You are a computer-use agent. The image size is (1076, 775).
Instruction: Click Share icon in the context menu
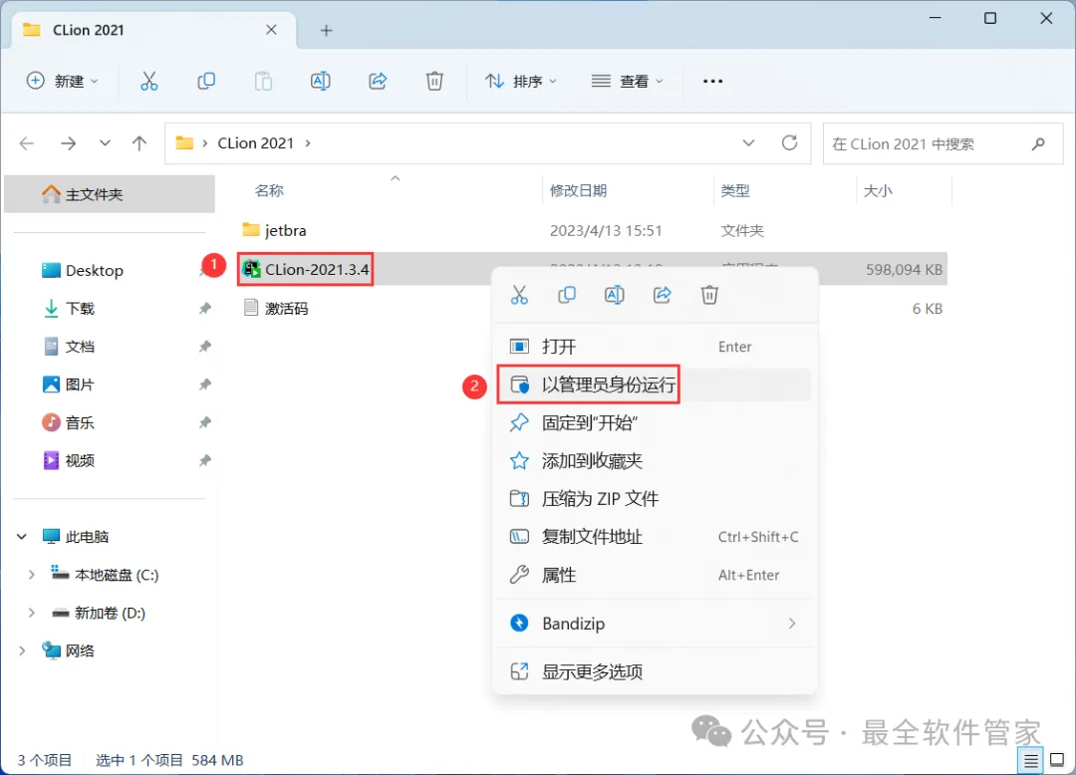click(663, 295)
